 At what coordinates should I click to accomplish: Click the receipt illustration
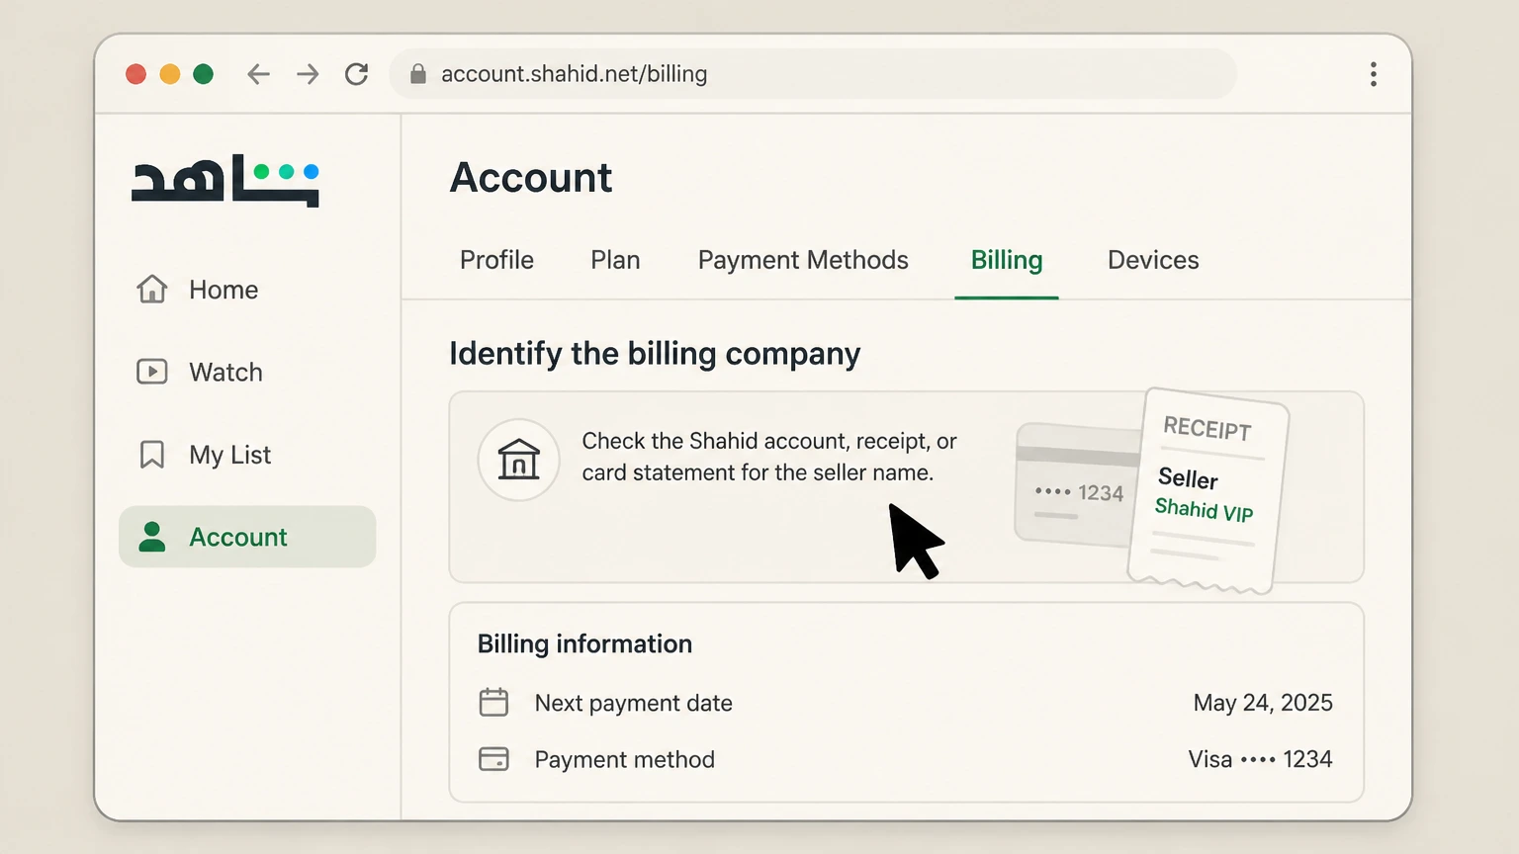[1208, 491]
